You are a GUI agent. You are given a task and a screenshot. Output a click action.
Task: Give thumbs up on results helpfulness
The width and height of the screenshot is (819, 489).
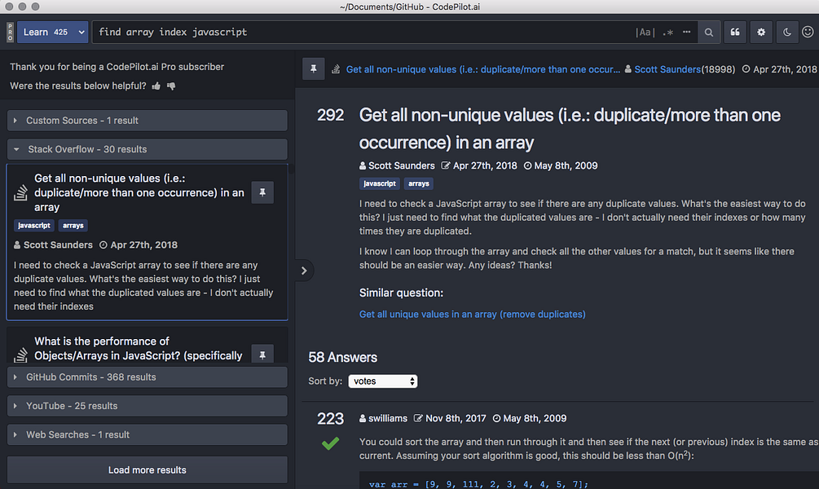[x=154, y=85]
